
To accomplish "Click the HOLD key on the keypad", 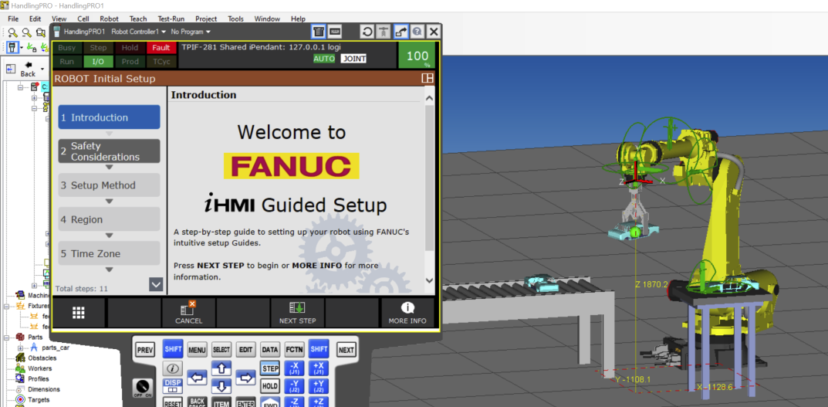I will point(270,385).
